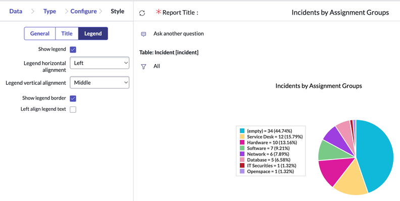Screen dimensions: 400x201
Task: Select the Style step
Action: click(x=118, y=11)
